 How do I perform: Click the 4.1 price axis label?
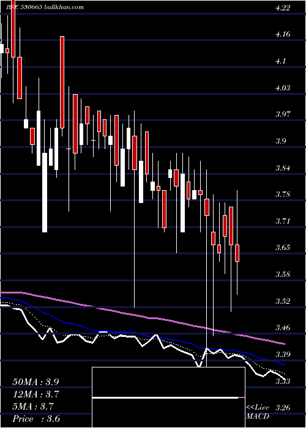click(280, 61)
